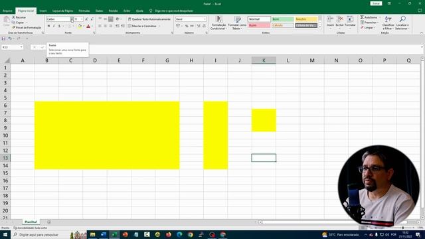This screenshot has height=239, width=425.
Task: Apply the Neutro cell style
Action: tap(306, 19)
